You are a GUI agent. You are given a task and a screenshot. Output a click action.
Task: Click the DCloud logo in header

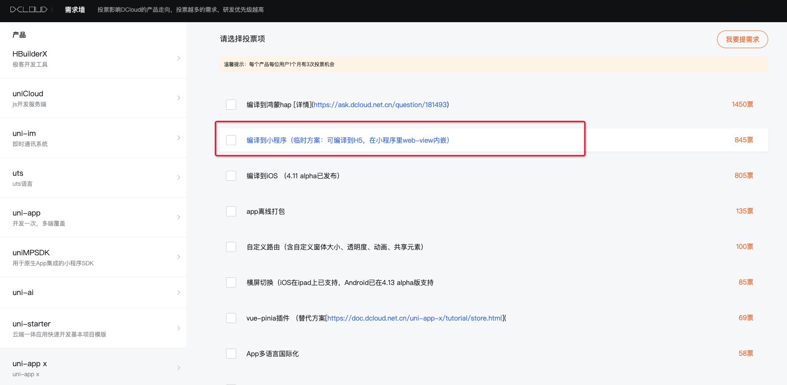point(29,10)
